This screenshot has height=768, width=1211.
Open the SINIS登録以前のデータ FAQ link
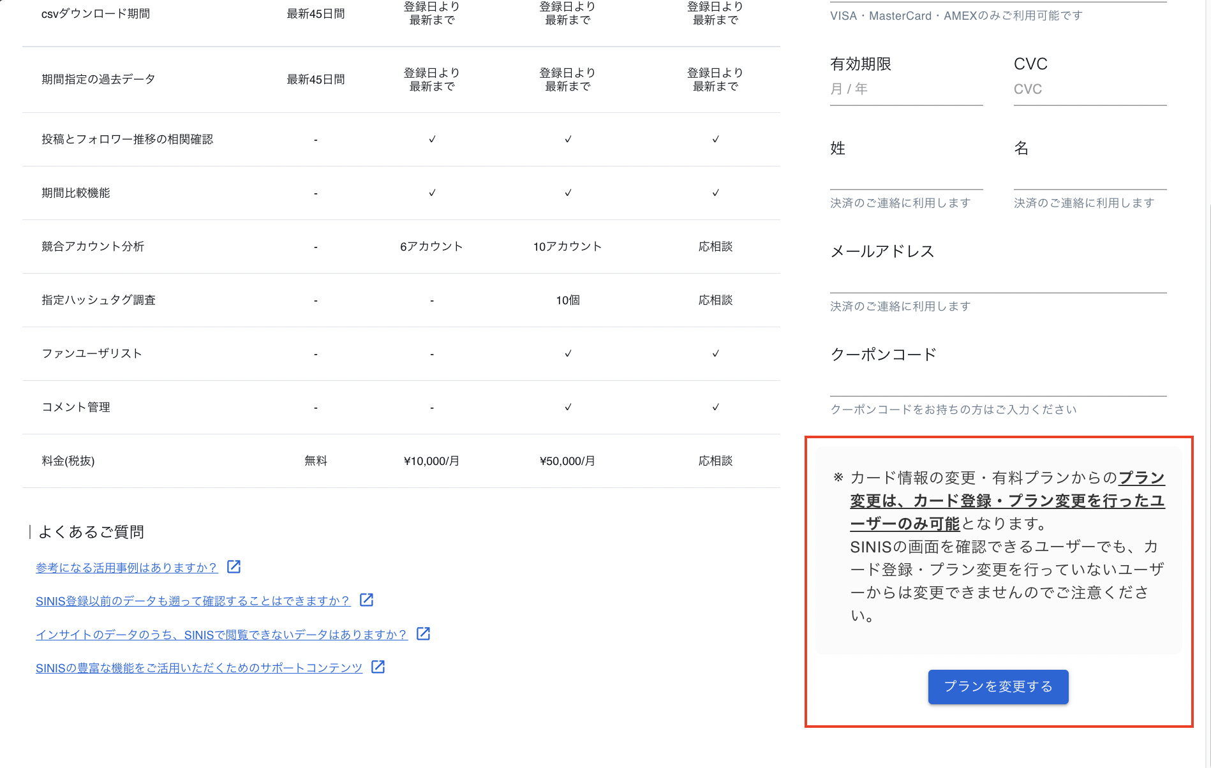193,601
